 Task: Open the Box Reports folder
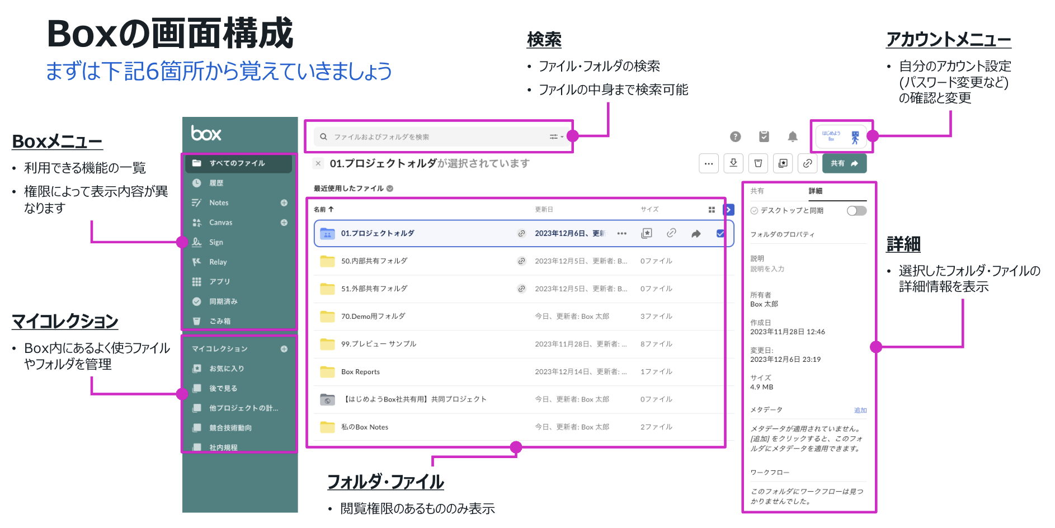(360, 372)
